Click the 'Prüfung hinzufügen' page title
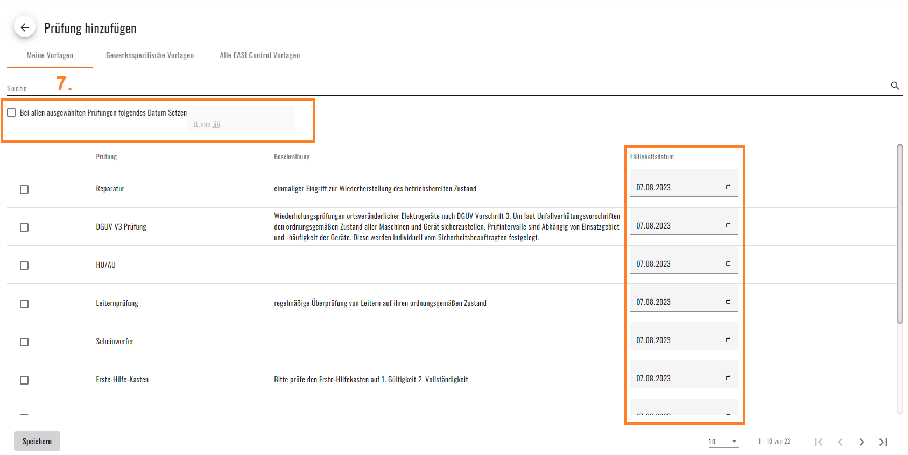908x455 pixels. (90, 29)
